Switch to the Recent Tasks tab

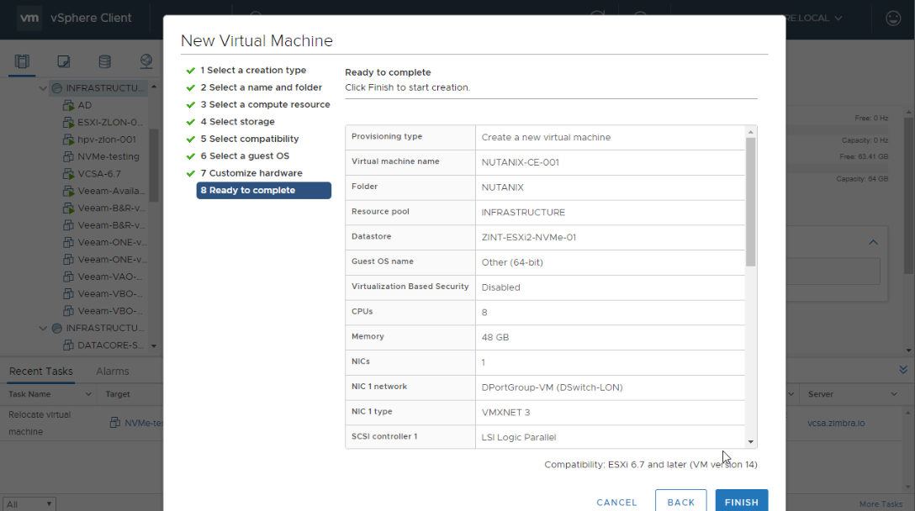[41, 371]
